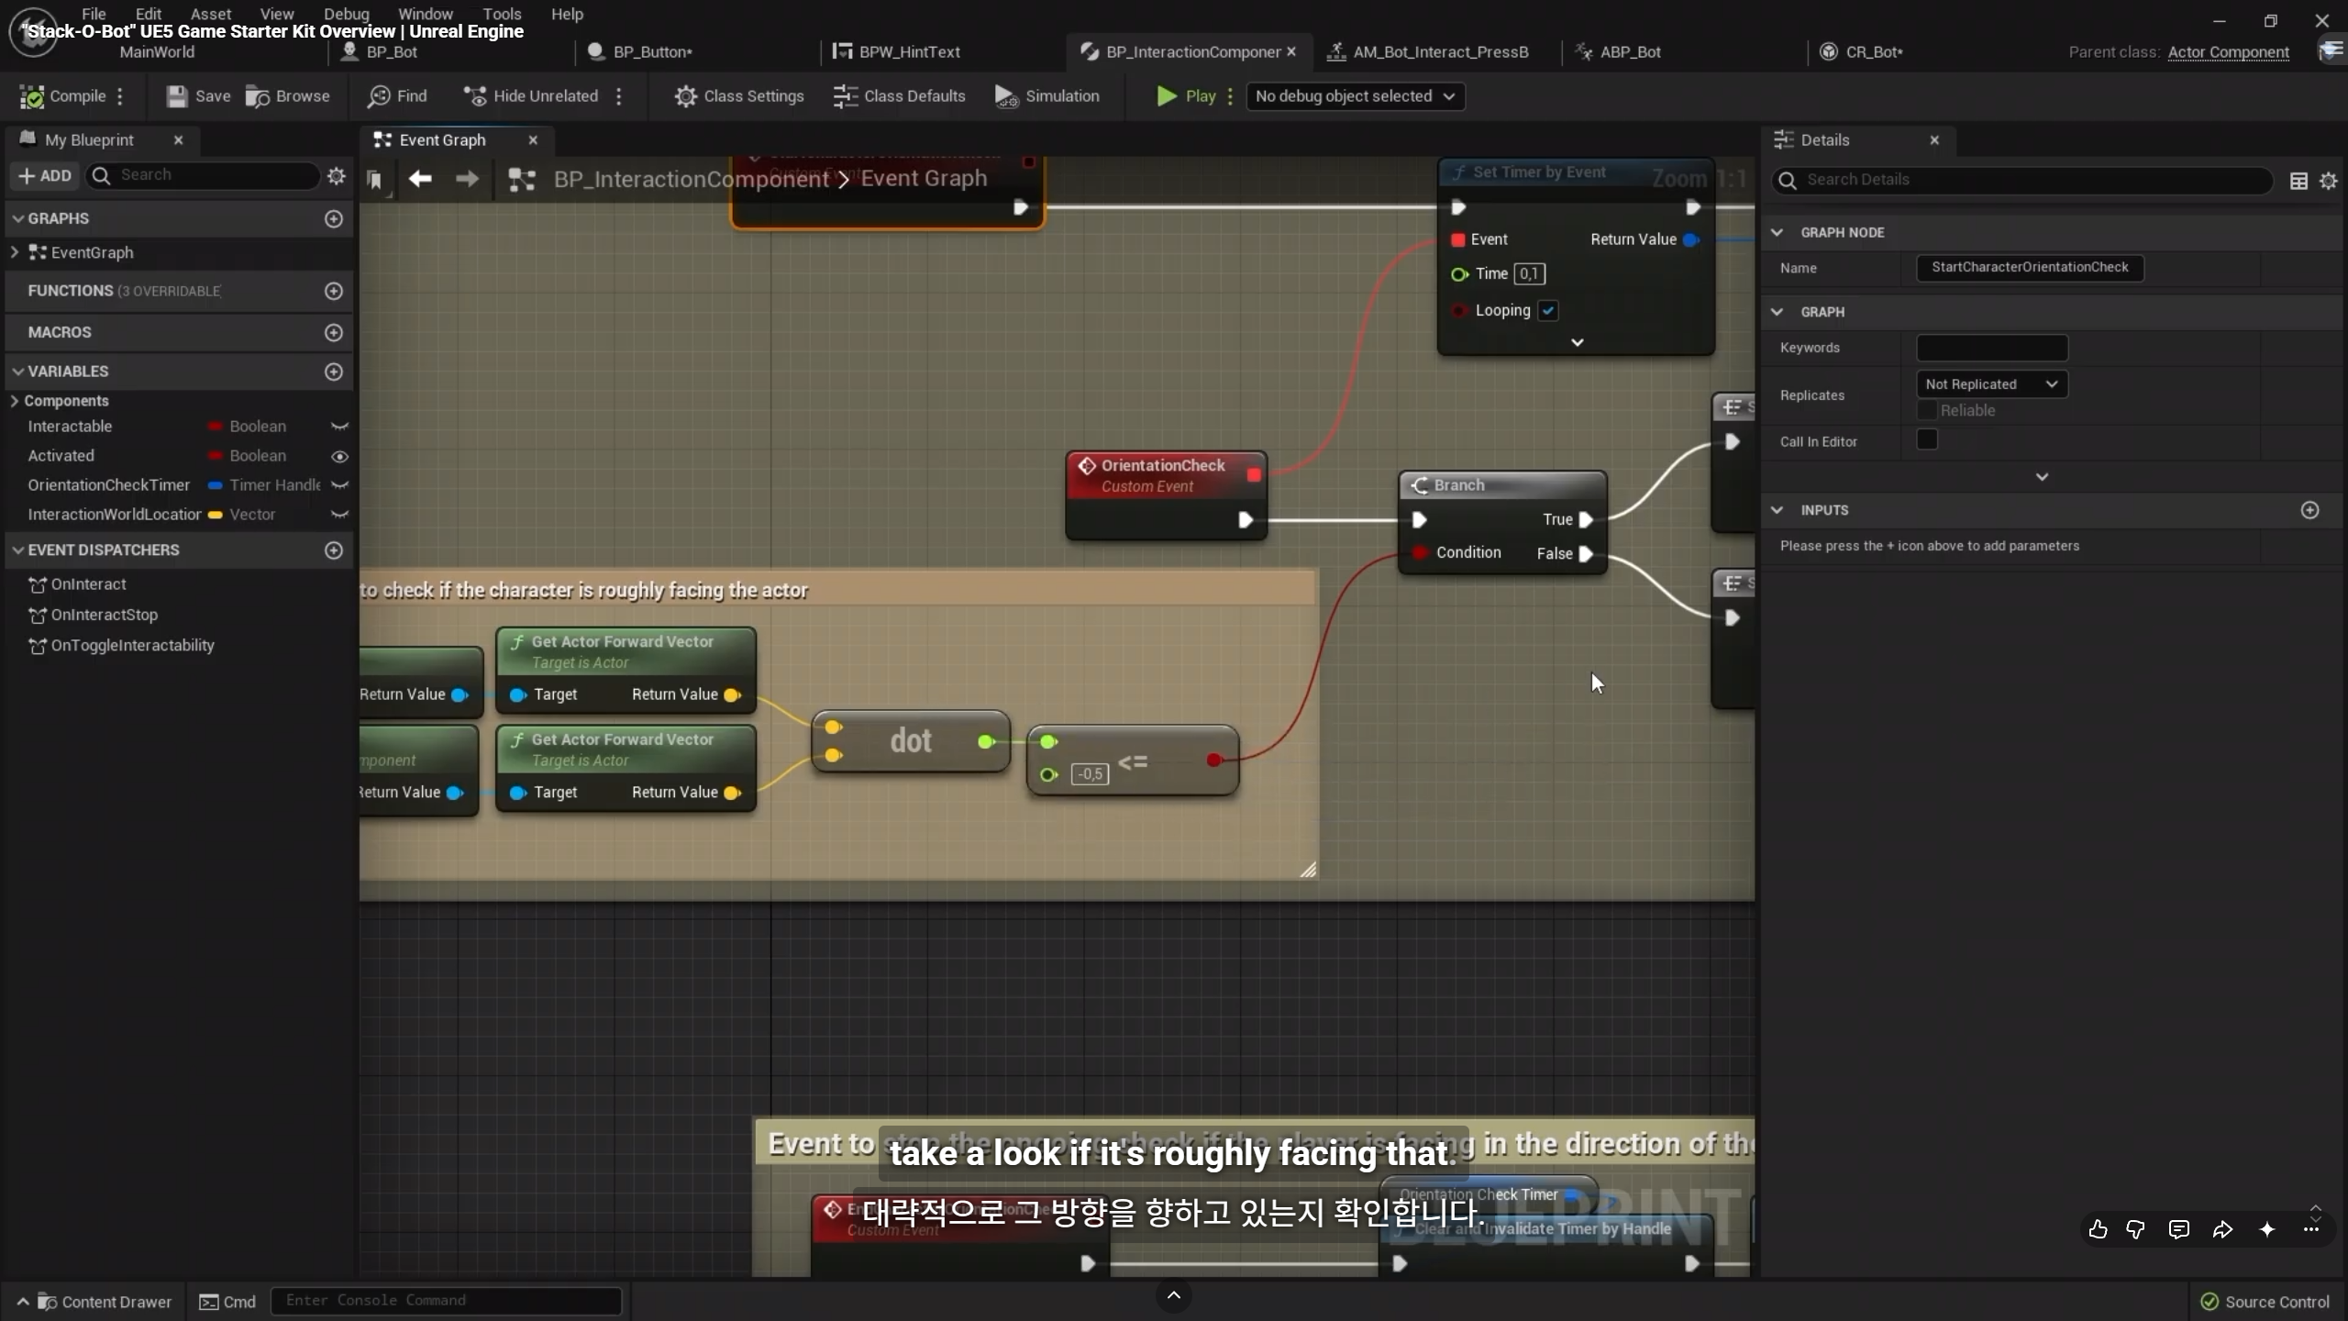
Task: Like the video with thumbs up
Action: (2098, 1229)
